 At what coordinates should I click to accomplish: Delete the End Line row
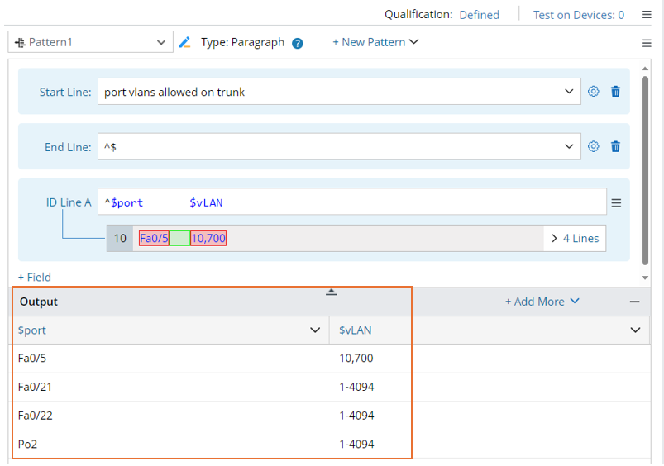click(615, 146)
